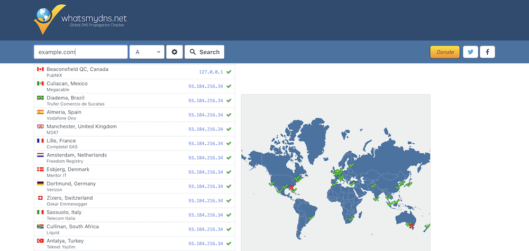Click the whatsmydns.net site title
Screen dimensions: 529x251
click(94, 18)
